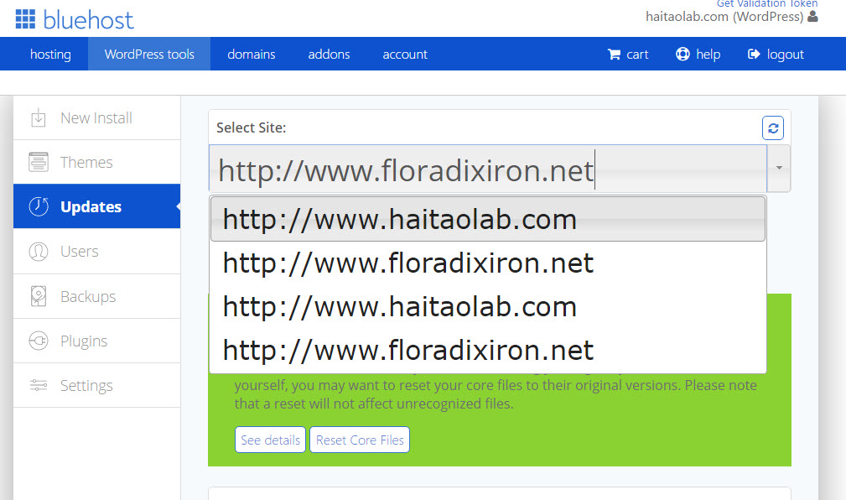The image size is (846, 500).
Task: Open the domains menu
Action: [252, 55]
